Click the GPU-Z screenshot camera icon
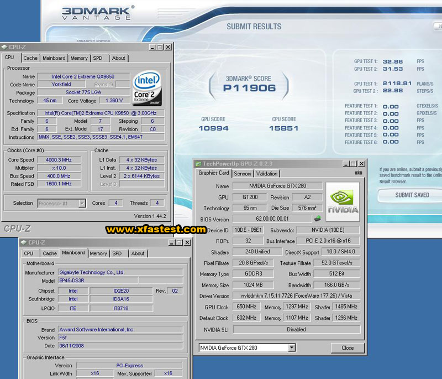This screenshot has height=379, width=442. coord(359,173)
